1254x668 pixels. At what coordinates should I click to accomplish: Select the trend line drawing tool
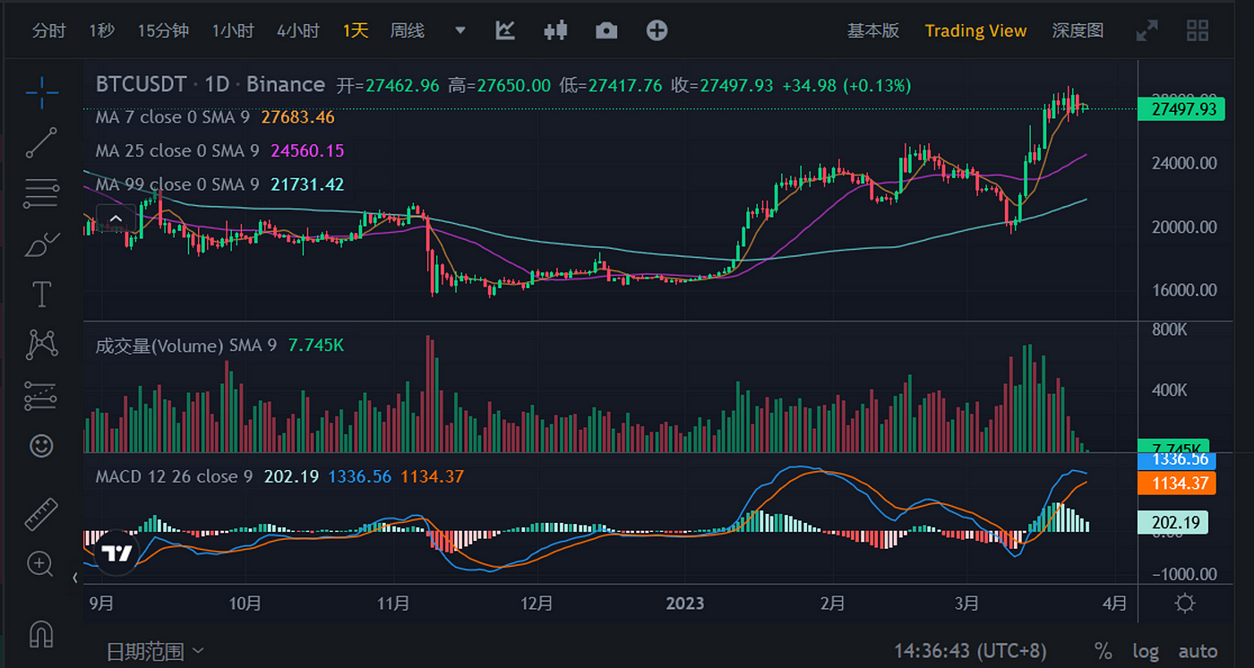pos(41,143)
